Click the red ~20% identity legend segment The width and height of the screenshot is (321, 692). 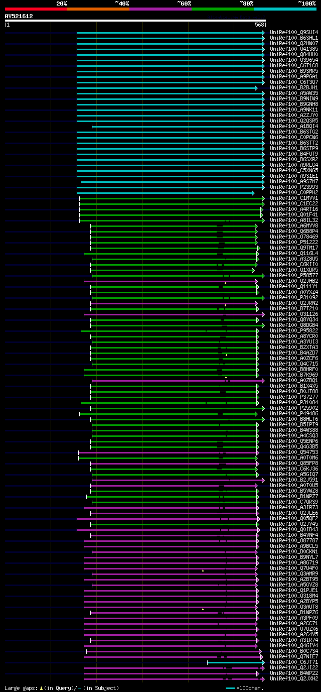pos(36,9)
